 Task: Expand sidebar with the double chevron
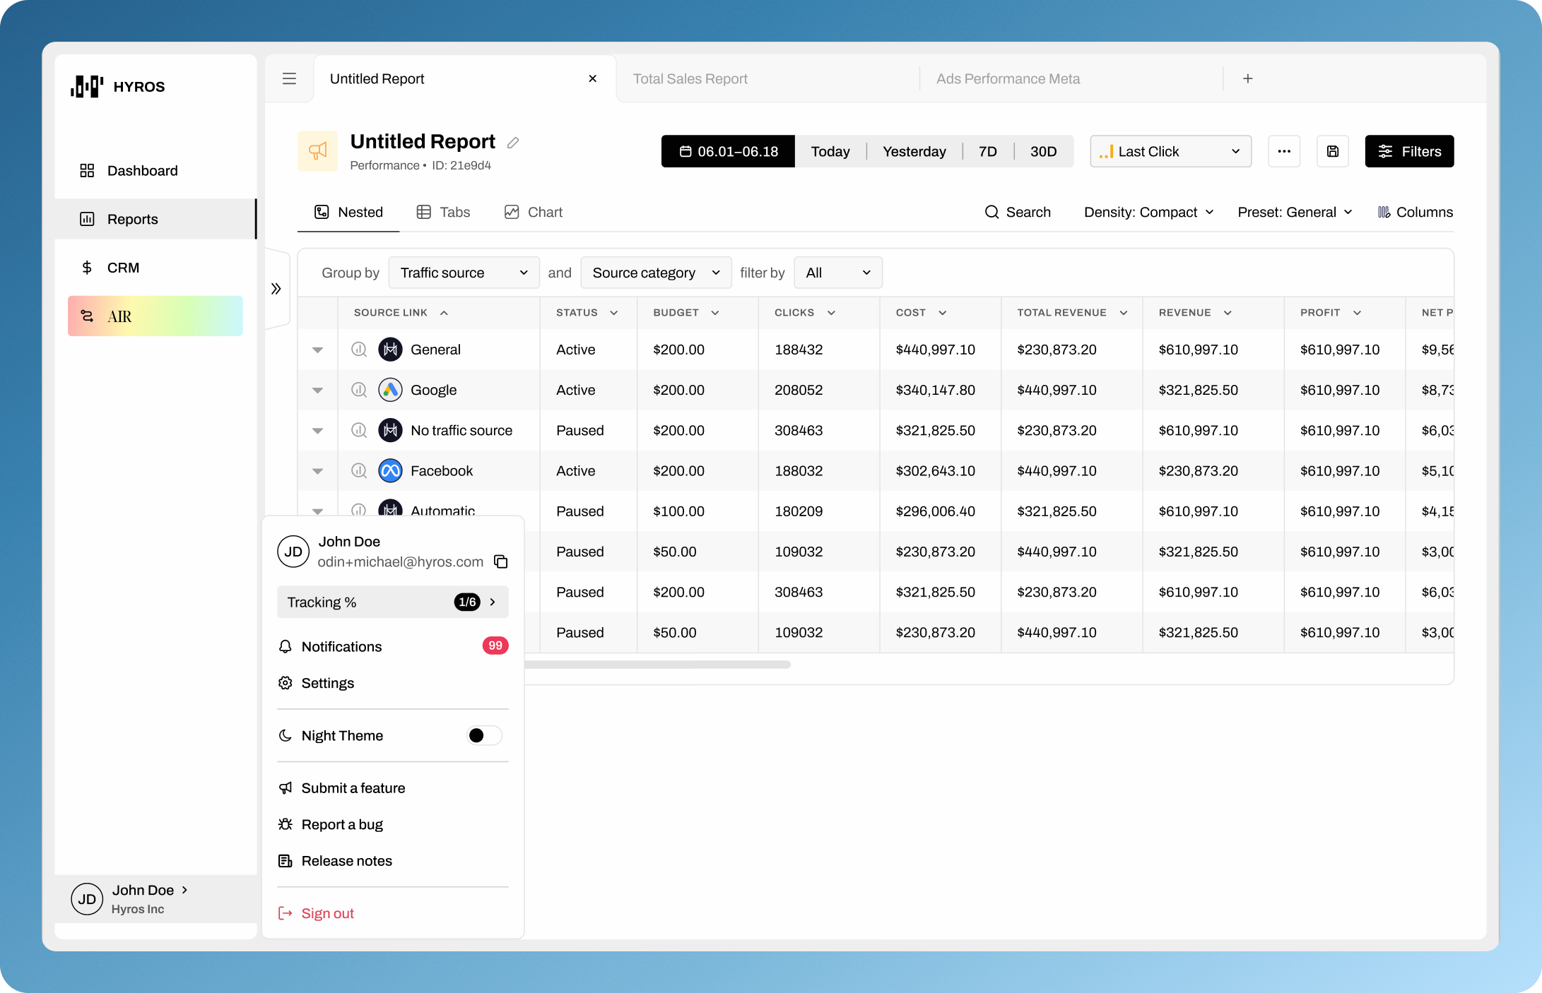(x=276, y=288)
